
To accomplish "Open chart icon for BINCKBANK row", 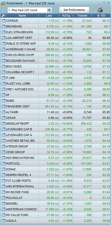I will tap(3, 27).
